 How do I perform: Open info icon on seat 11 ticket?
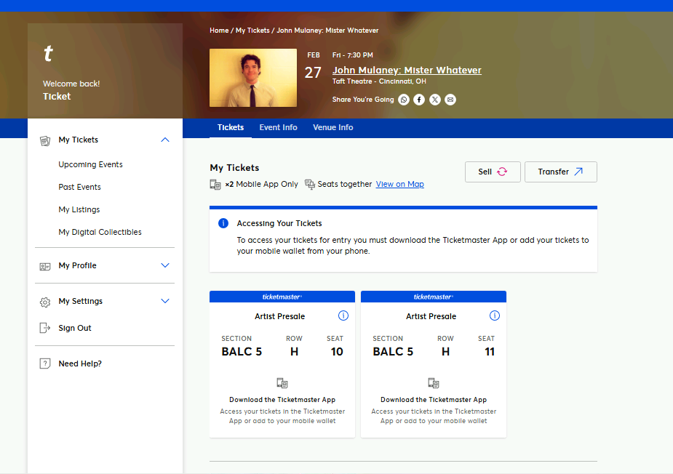495,316
